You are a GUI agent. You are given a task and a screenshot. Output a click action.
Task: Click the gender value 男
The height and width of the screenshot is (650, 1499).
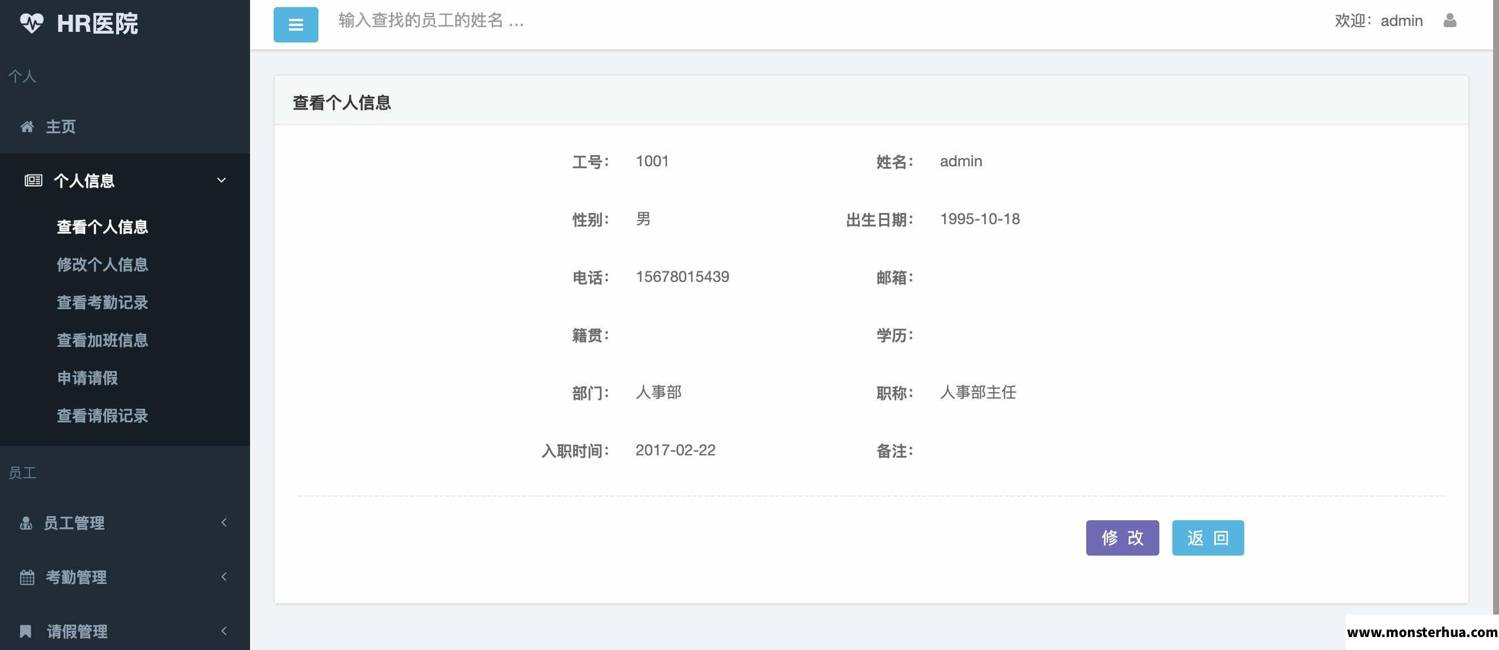coord(643,219)
